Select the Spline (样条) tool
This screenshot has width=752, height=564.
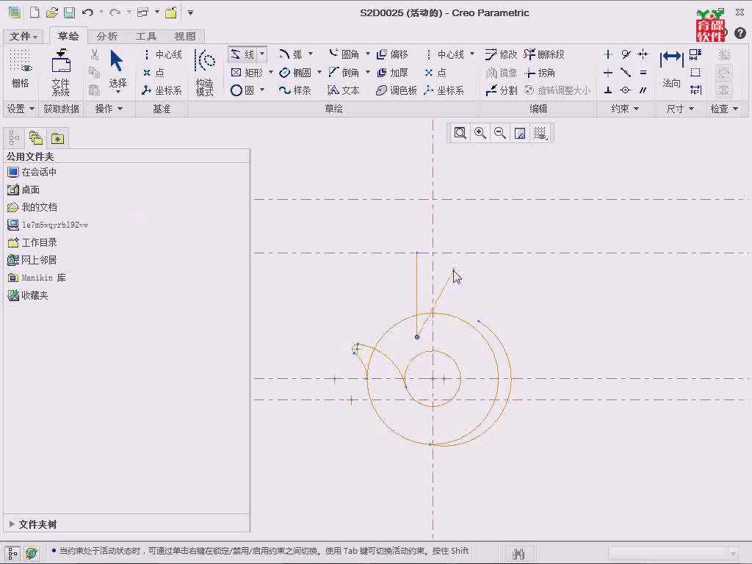pyautogui.click(x=295, y=90)
